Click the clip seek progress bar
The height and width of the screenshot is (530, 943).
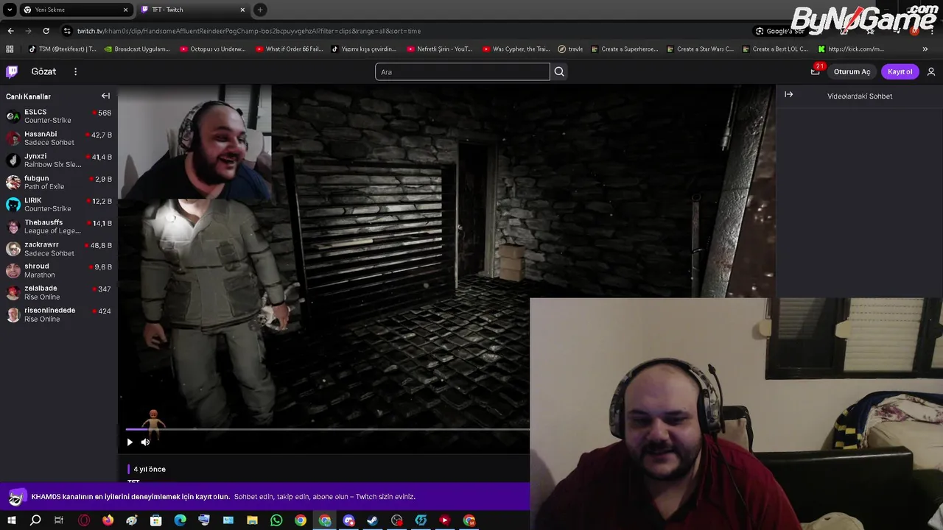point(327,429)
